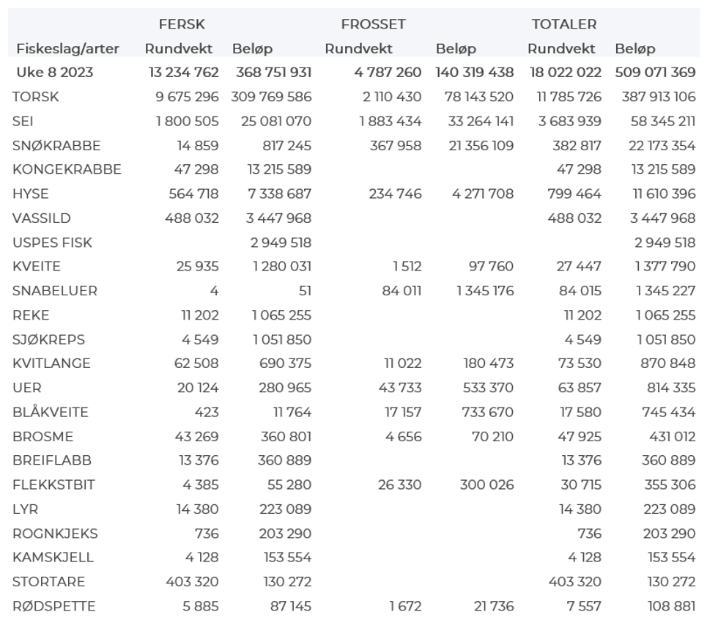Click the Beløp header under TOTALER
The width and height of the screenshot is (707, 623).
pyautogui.click(x=635, y=49)
